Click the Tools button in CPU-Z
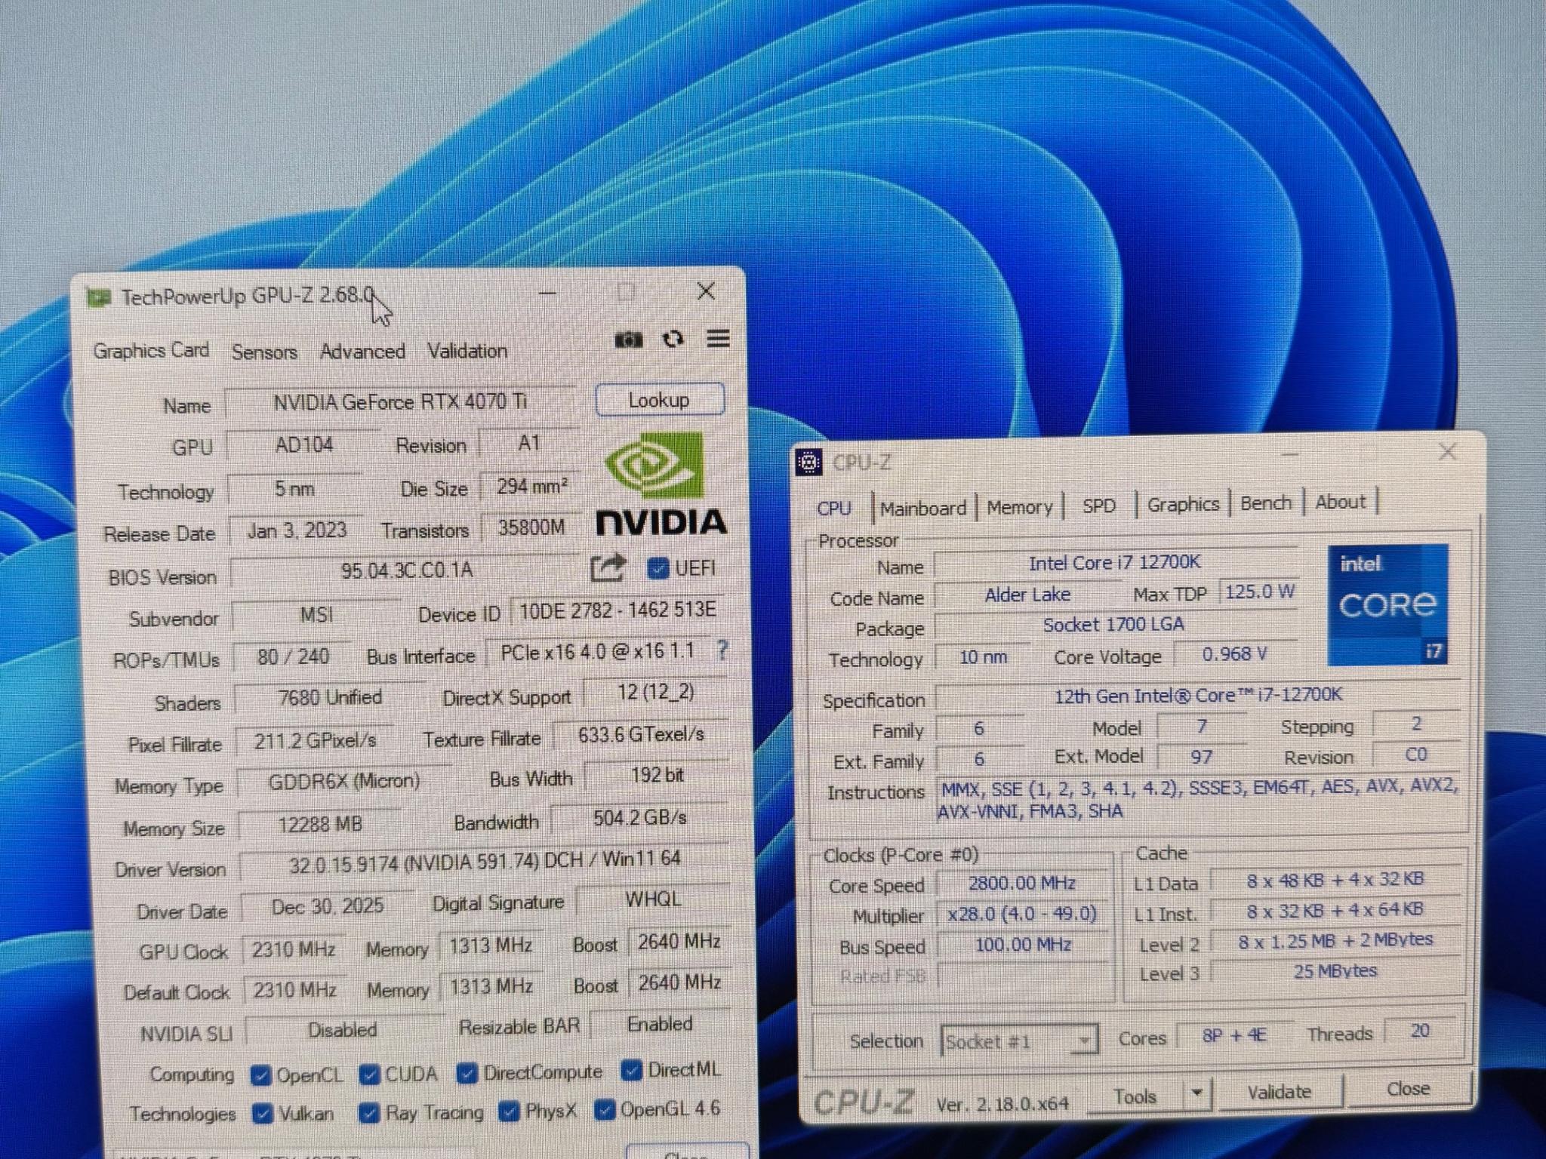The width and height of the screenshot is (1546, 1159). (1135, 1096)
